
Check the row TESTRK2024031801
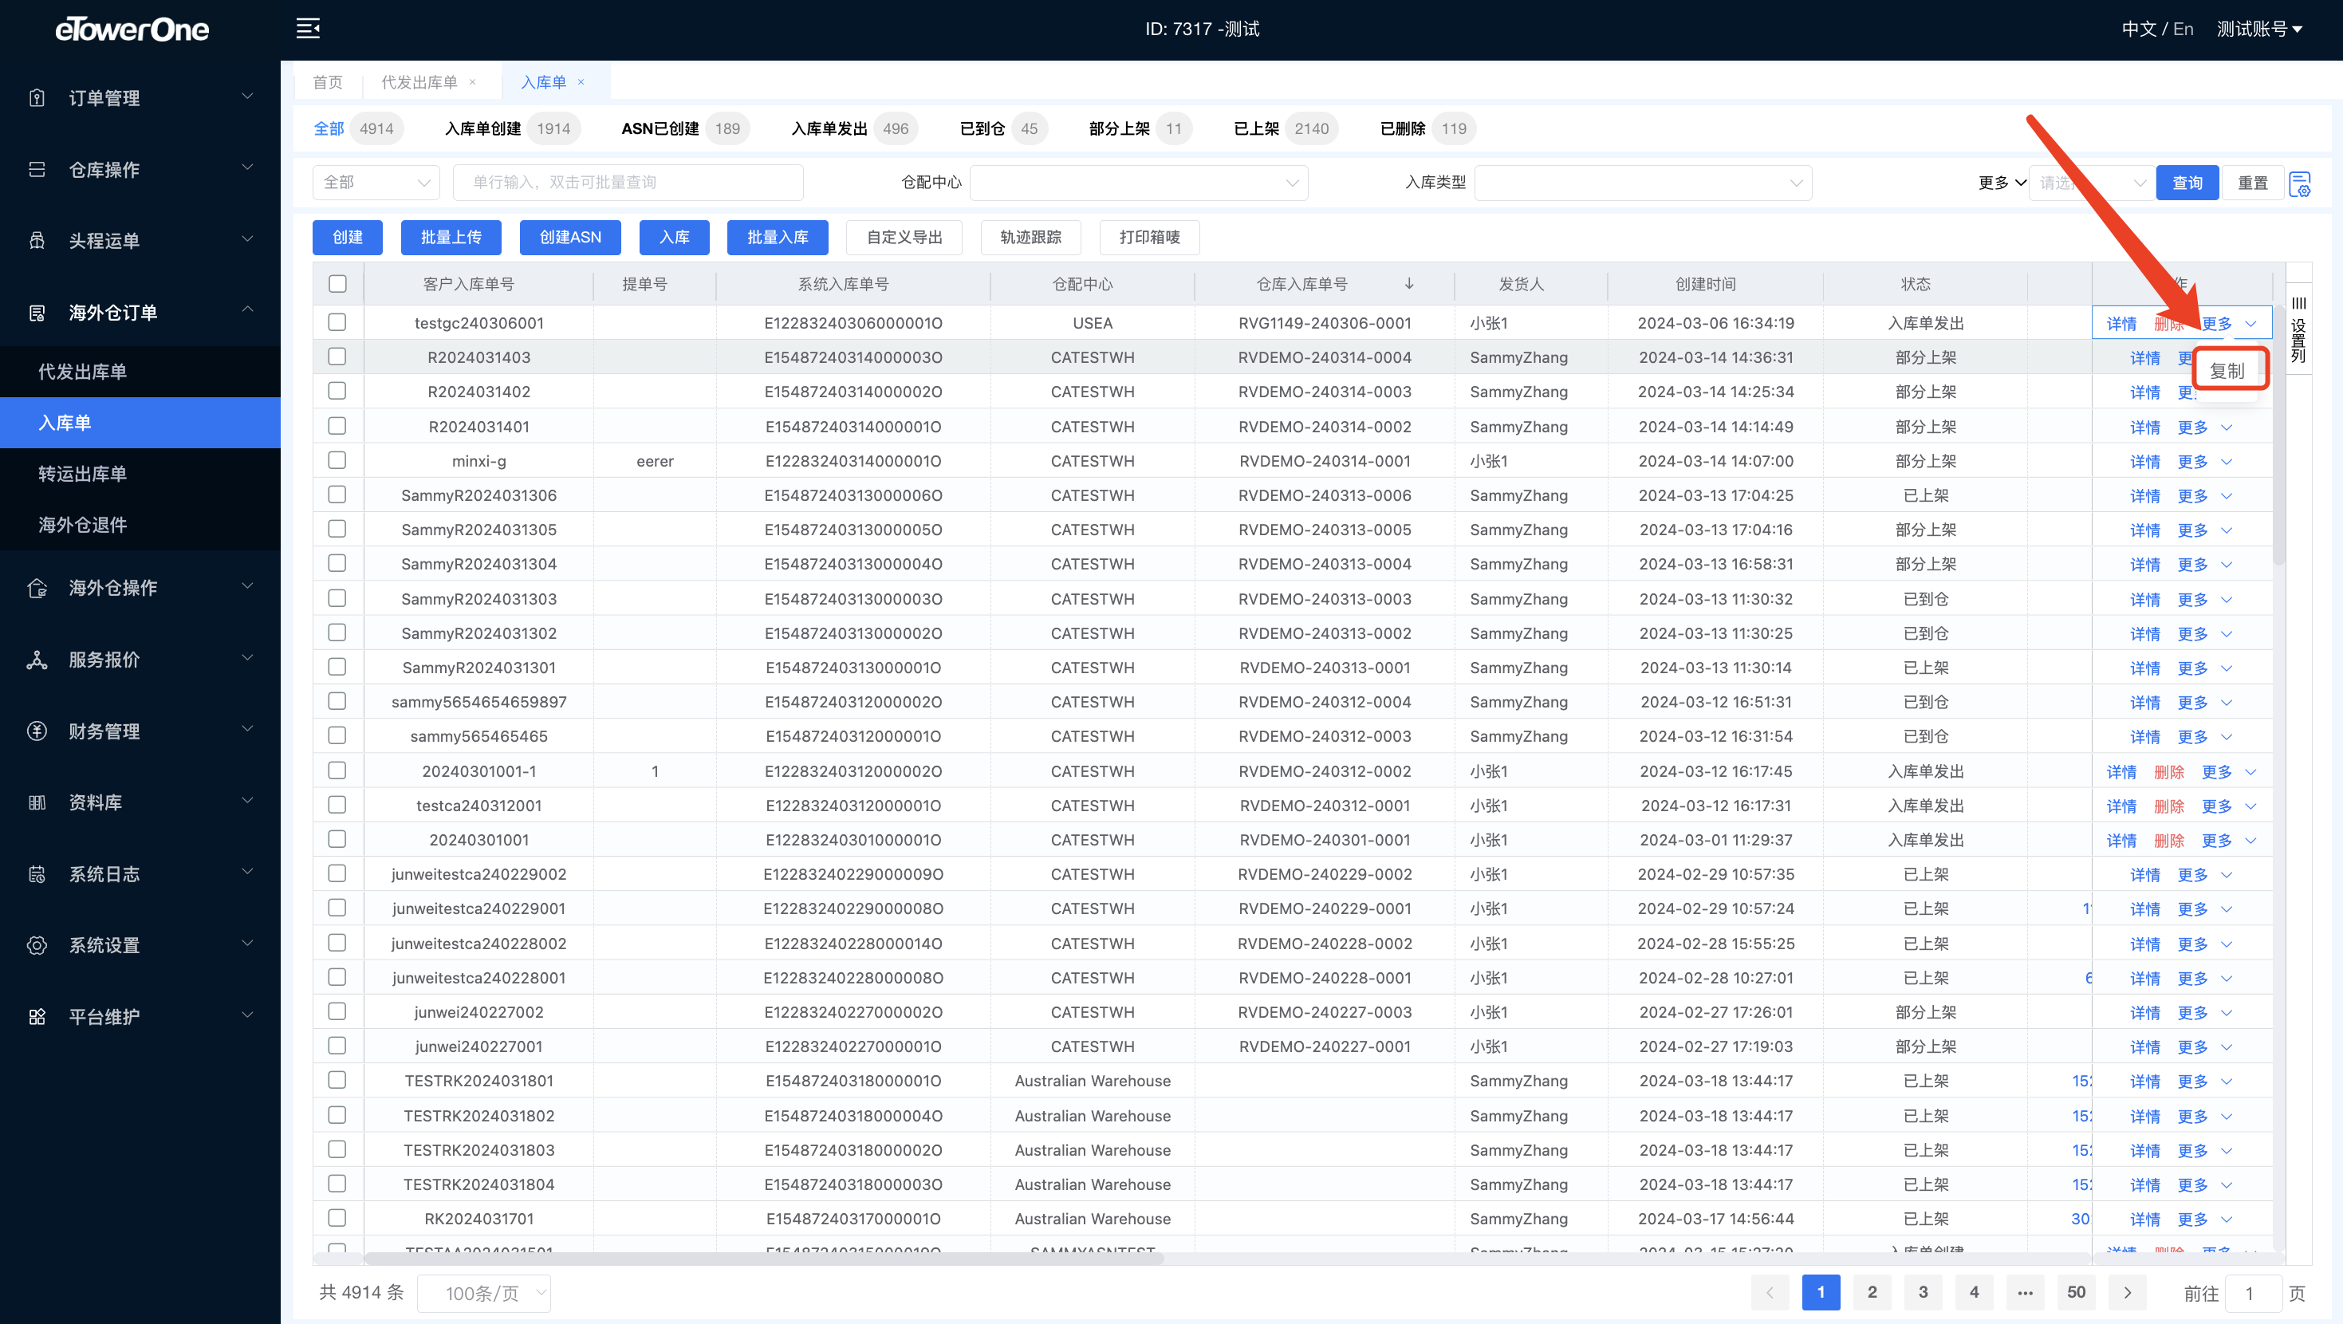pos(337,1080)
